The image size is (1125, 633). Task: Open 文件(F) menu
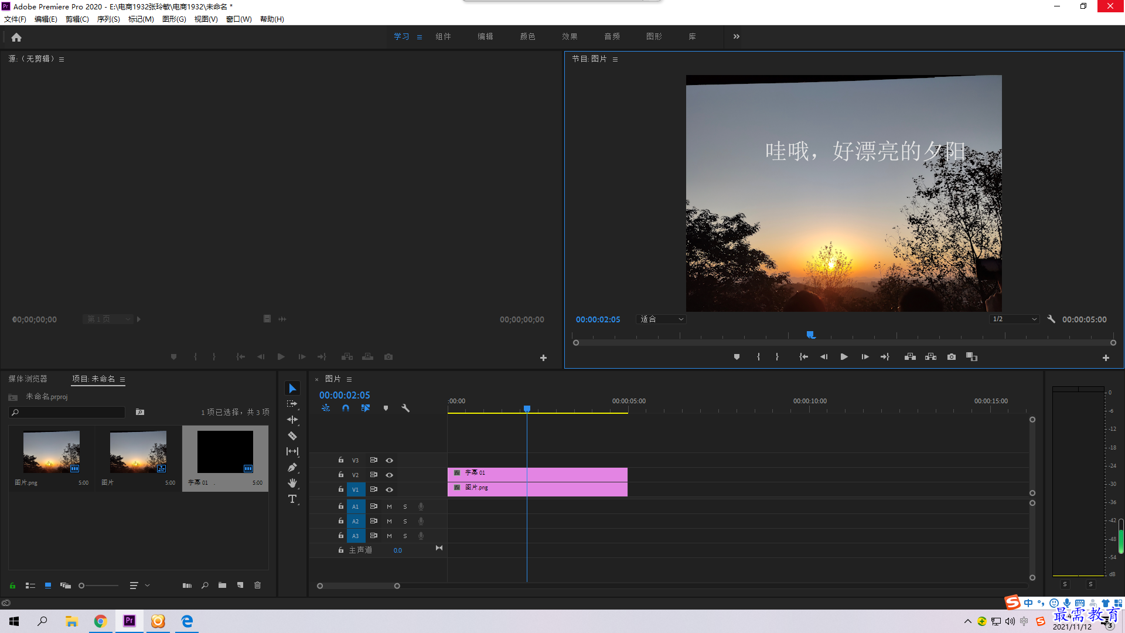15,19
